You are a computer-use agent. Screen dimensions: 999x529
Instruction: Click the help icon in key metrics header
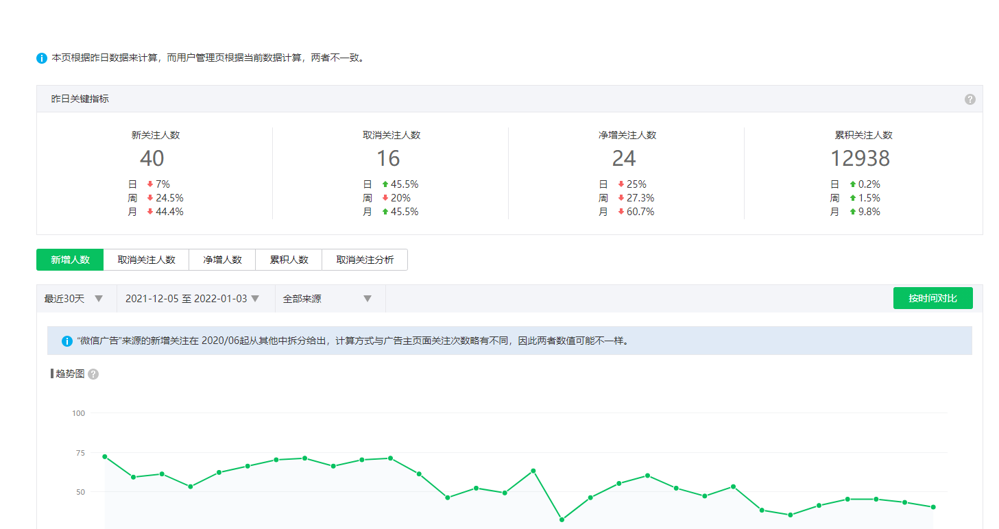(970, 99)
